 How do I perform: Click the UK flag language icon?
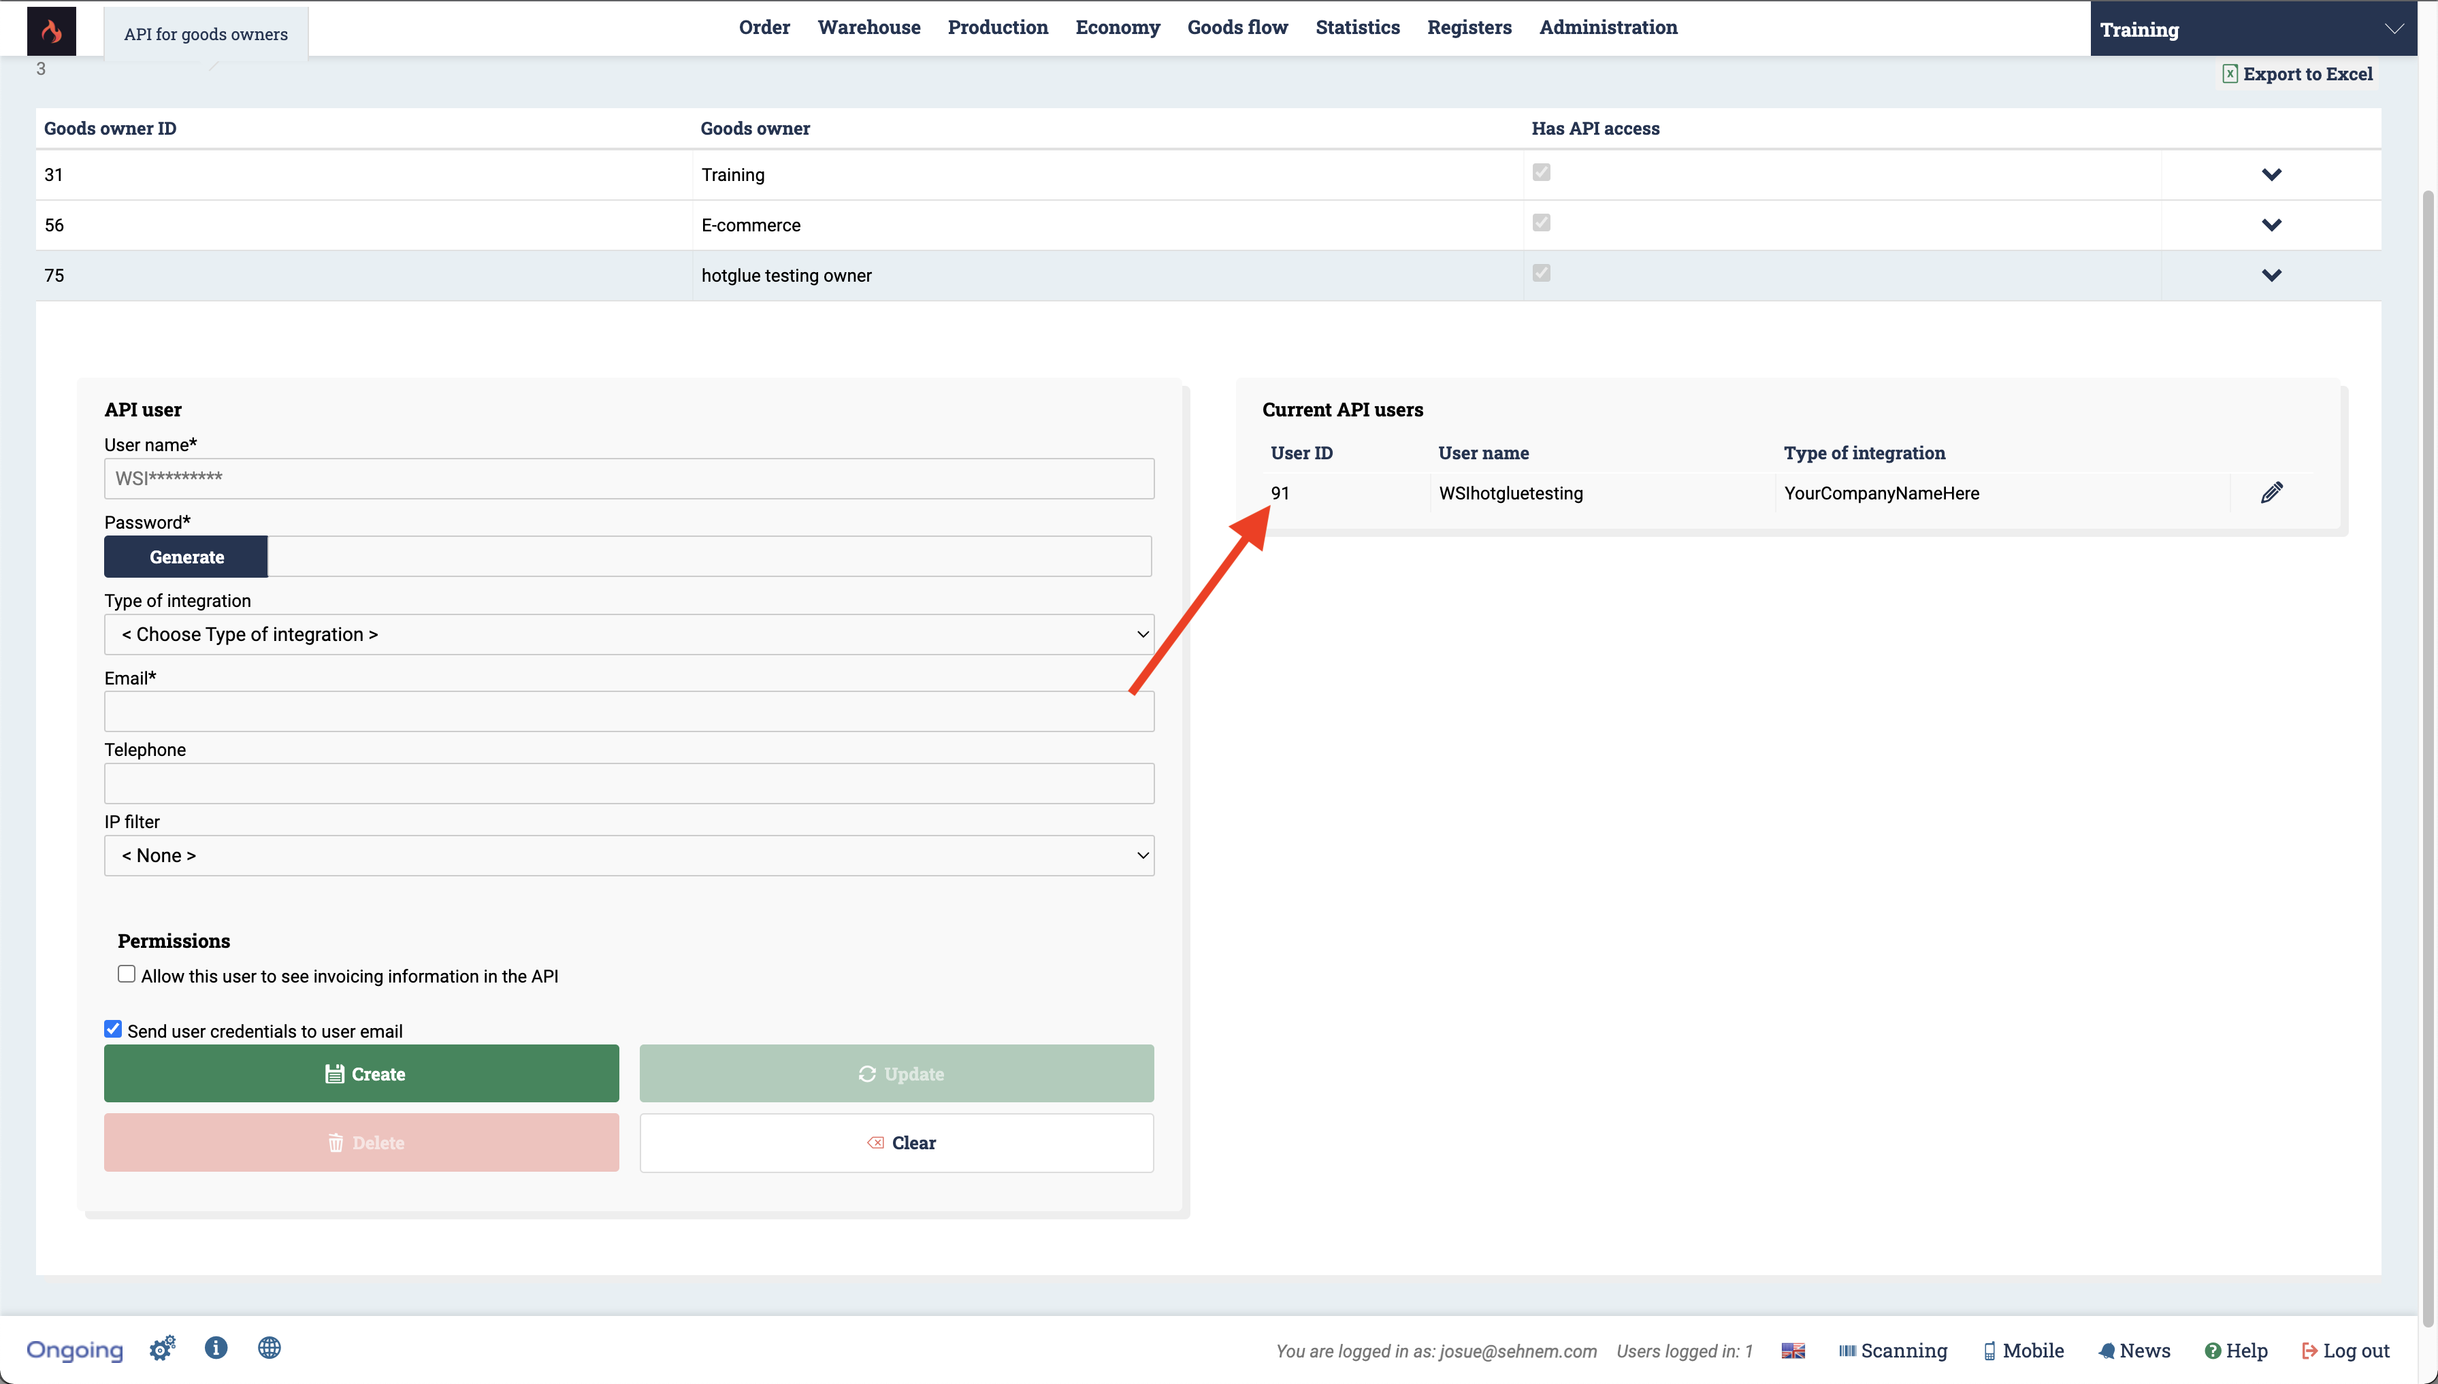(x=1792, y=1351)
